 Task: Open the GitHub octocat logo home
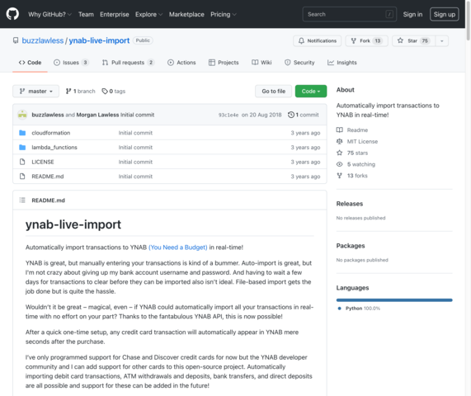tap(12, 14)
